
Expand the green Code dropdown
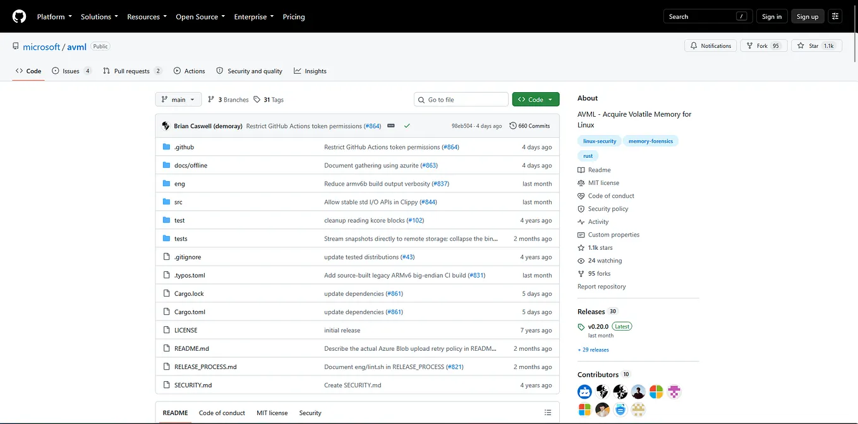536,100
